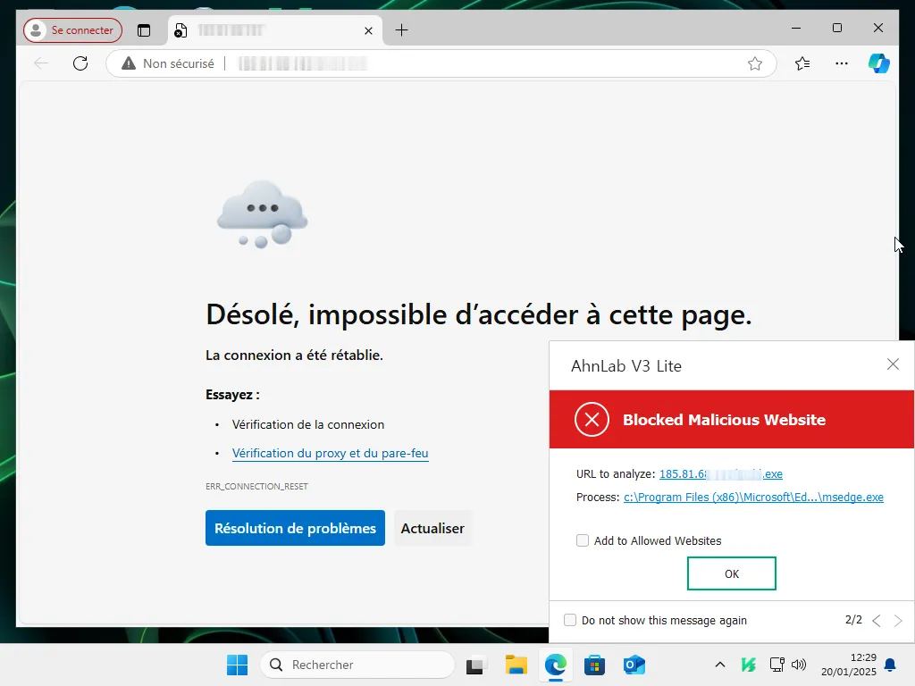Open Vérification du proxy et du pare-feu link
Image resolution: width=915 pixels, height=686 pixels.
[x=331, y=453]
